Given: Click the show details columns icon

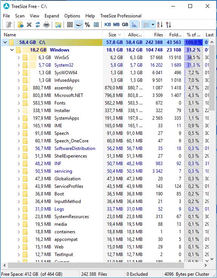Looking at the screenshot, I should pyautogui.click(x=70, y=25).
